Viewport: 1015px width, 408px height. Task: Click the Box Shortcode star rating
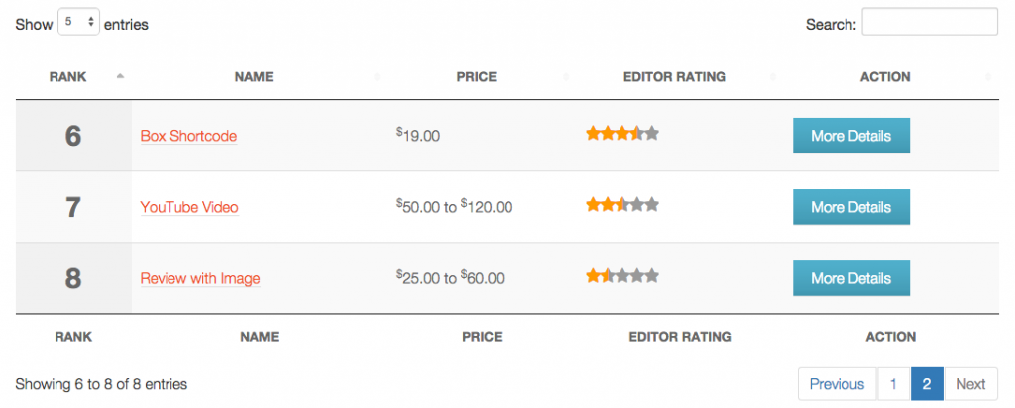click(622, 134)
